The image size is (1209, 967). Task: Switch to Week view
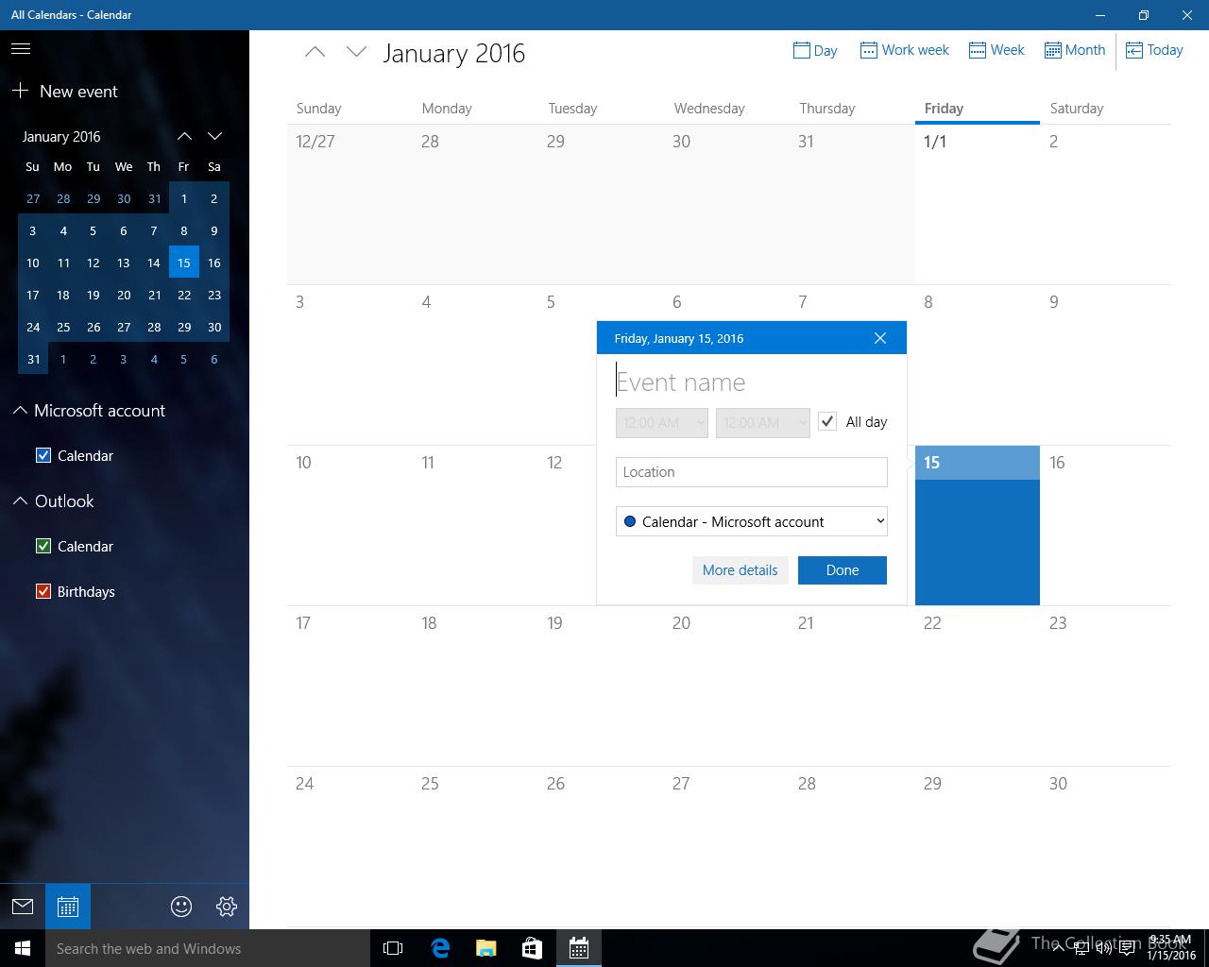(996, 50)
